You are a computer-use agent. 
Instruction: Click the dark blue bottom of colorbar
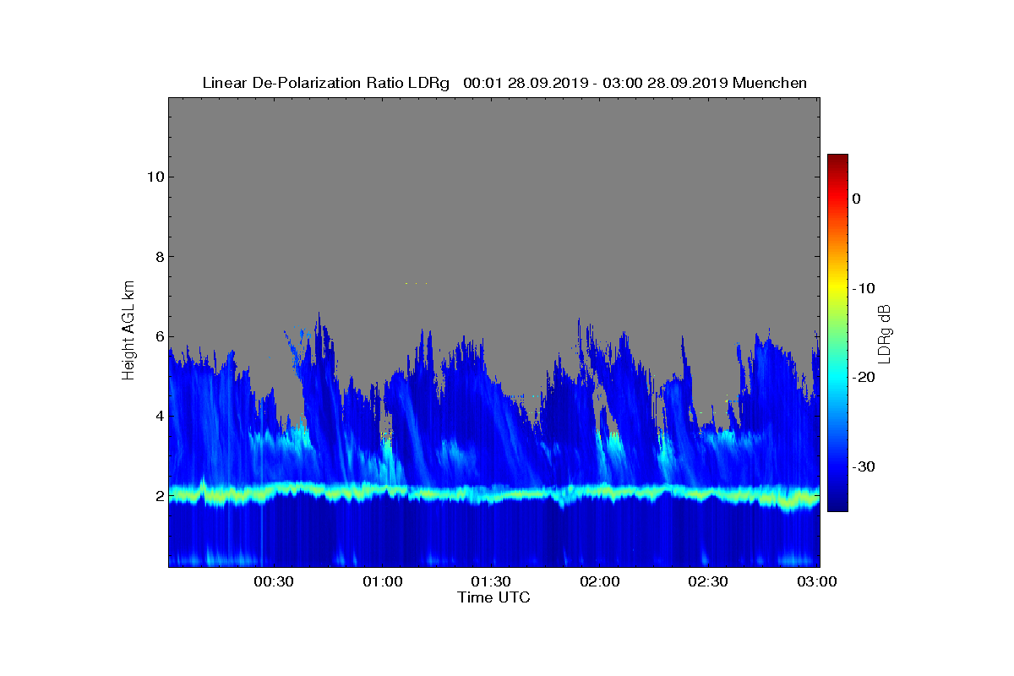tap(837, 505)
